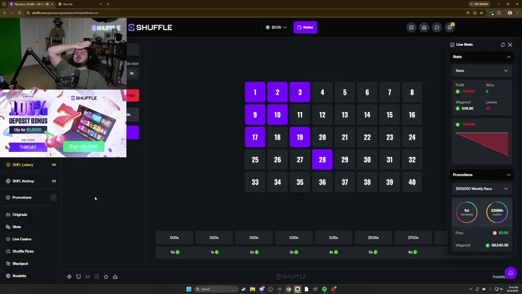This screenshot has height=294, width=522.
Task: Click Slots icon in sidebar
Action: (8, 227)
